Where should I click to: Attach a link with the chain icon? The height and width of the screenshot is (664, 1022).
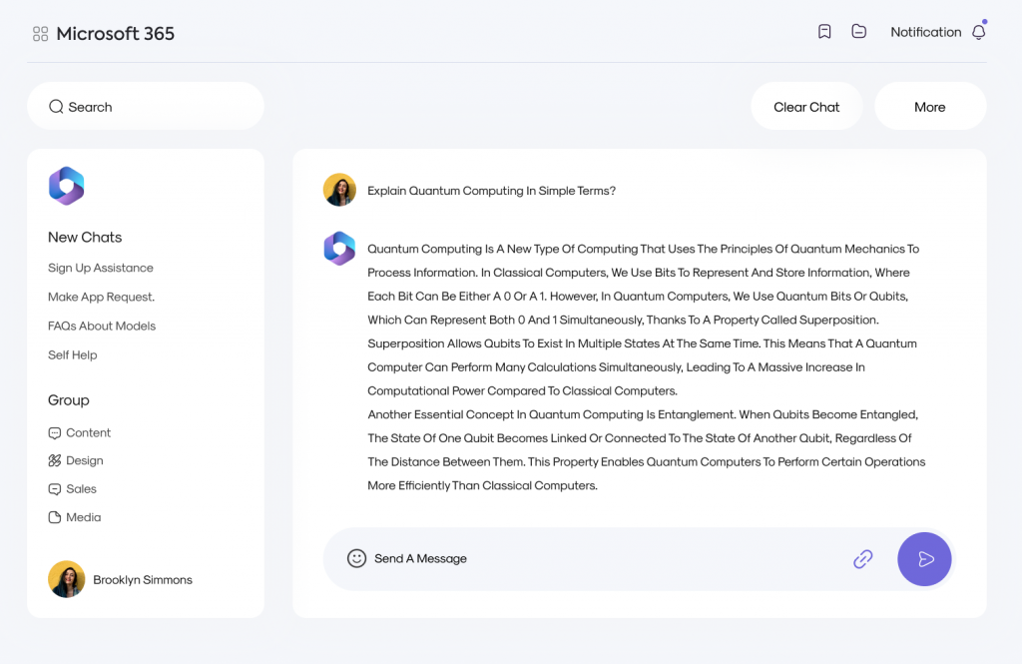click(863, 559)
